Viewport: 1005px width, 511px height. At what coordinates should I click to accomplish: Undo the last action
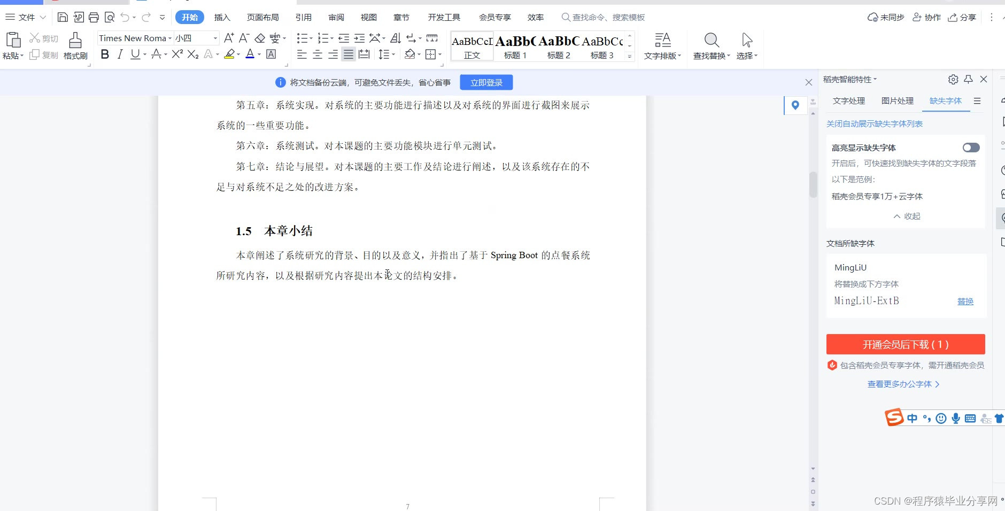[125, 17]
